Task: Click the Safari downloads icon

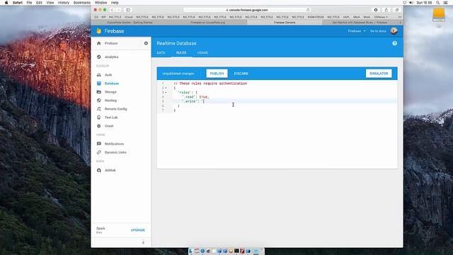Action: coord(376,10)
